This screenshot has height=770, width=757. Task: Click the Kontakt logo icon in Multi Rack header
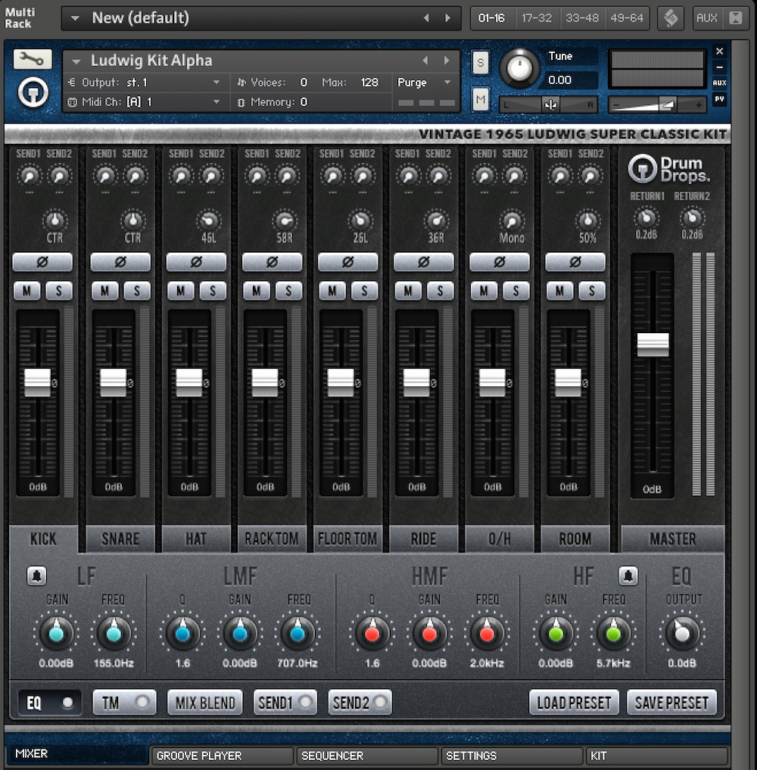[670, 18]
